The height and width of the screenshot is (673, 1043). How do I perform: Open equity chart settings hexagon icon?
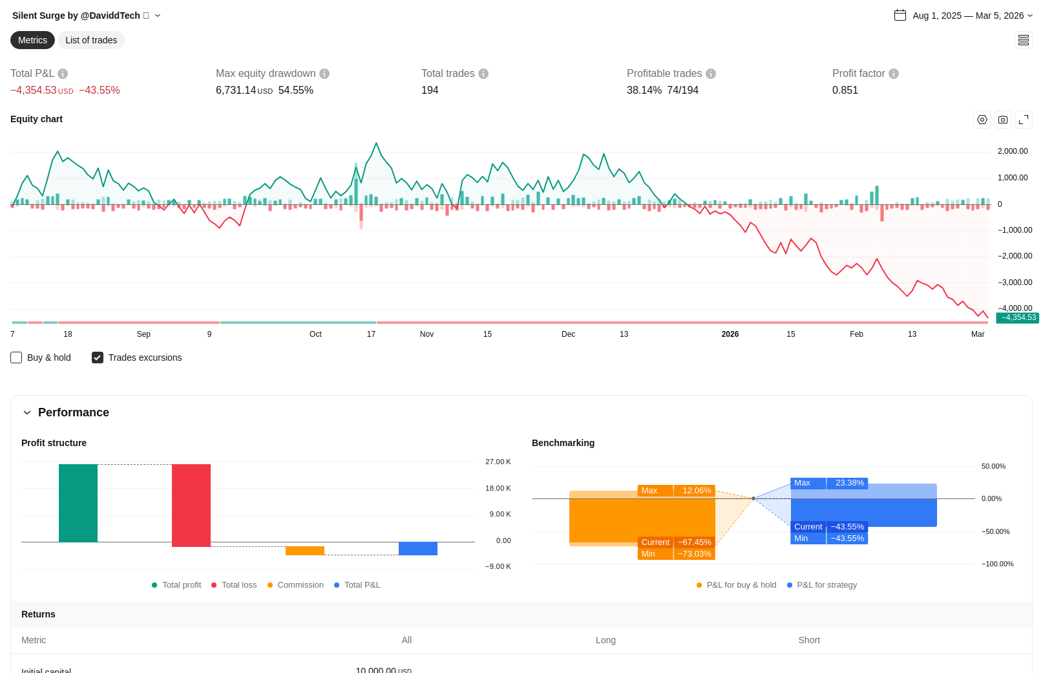click(x=982, y=120)
